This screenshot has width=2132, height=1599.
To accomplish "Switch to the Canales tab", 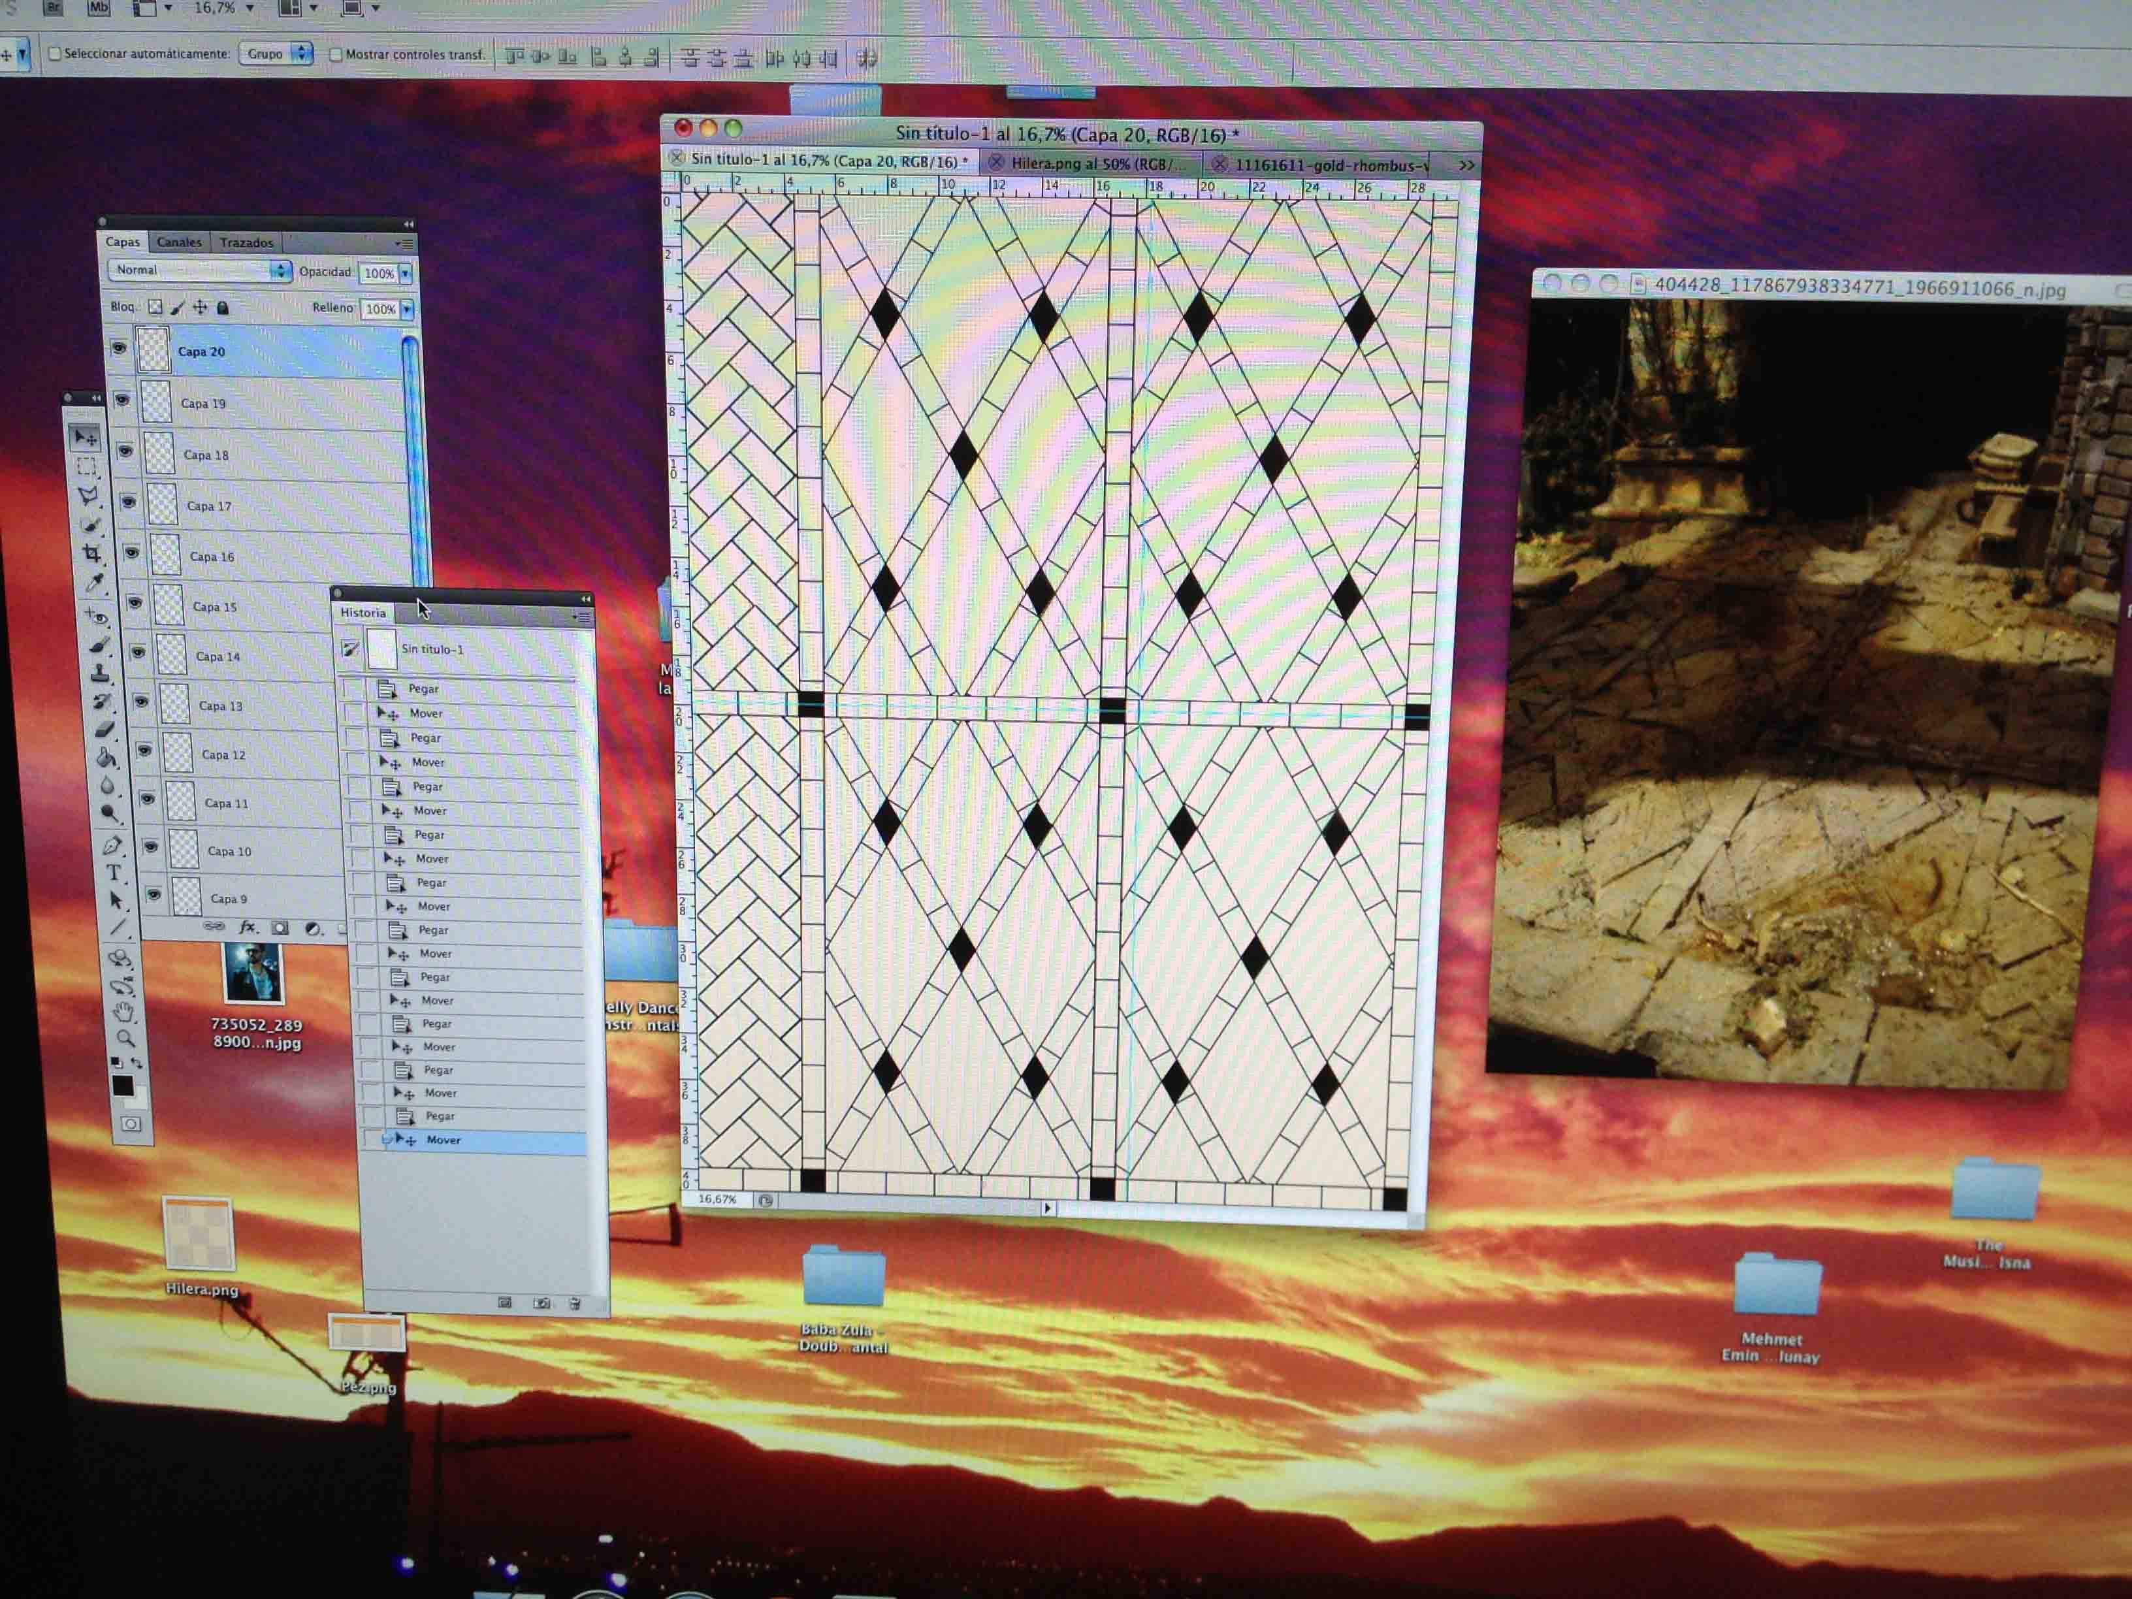I will pyautogui.click(x=179, y=242).
